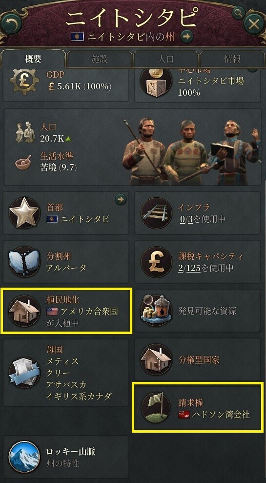Click the 発見可能な資源 oil barrel icon

(x=156, y=311)
